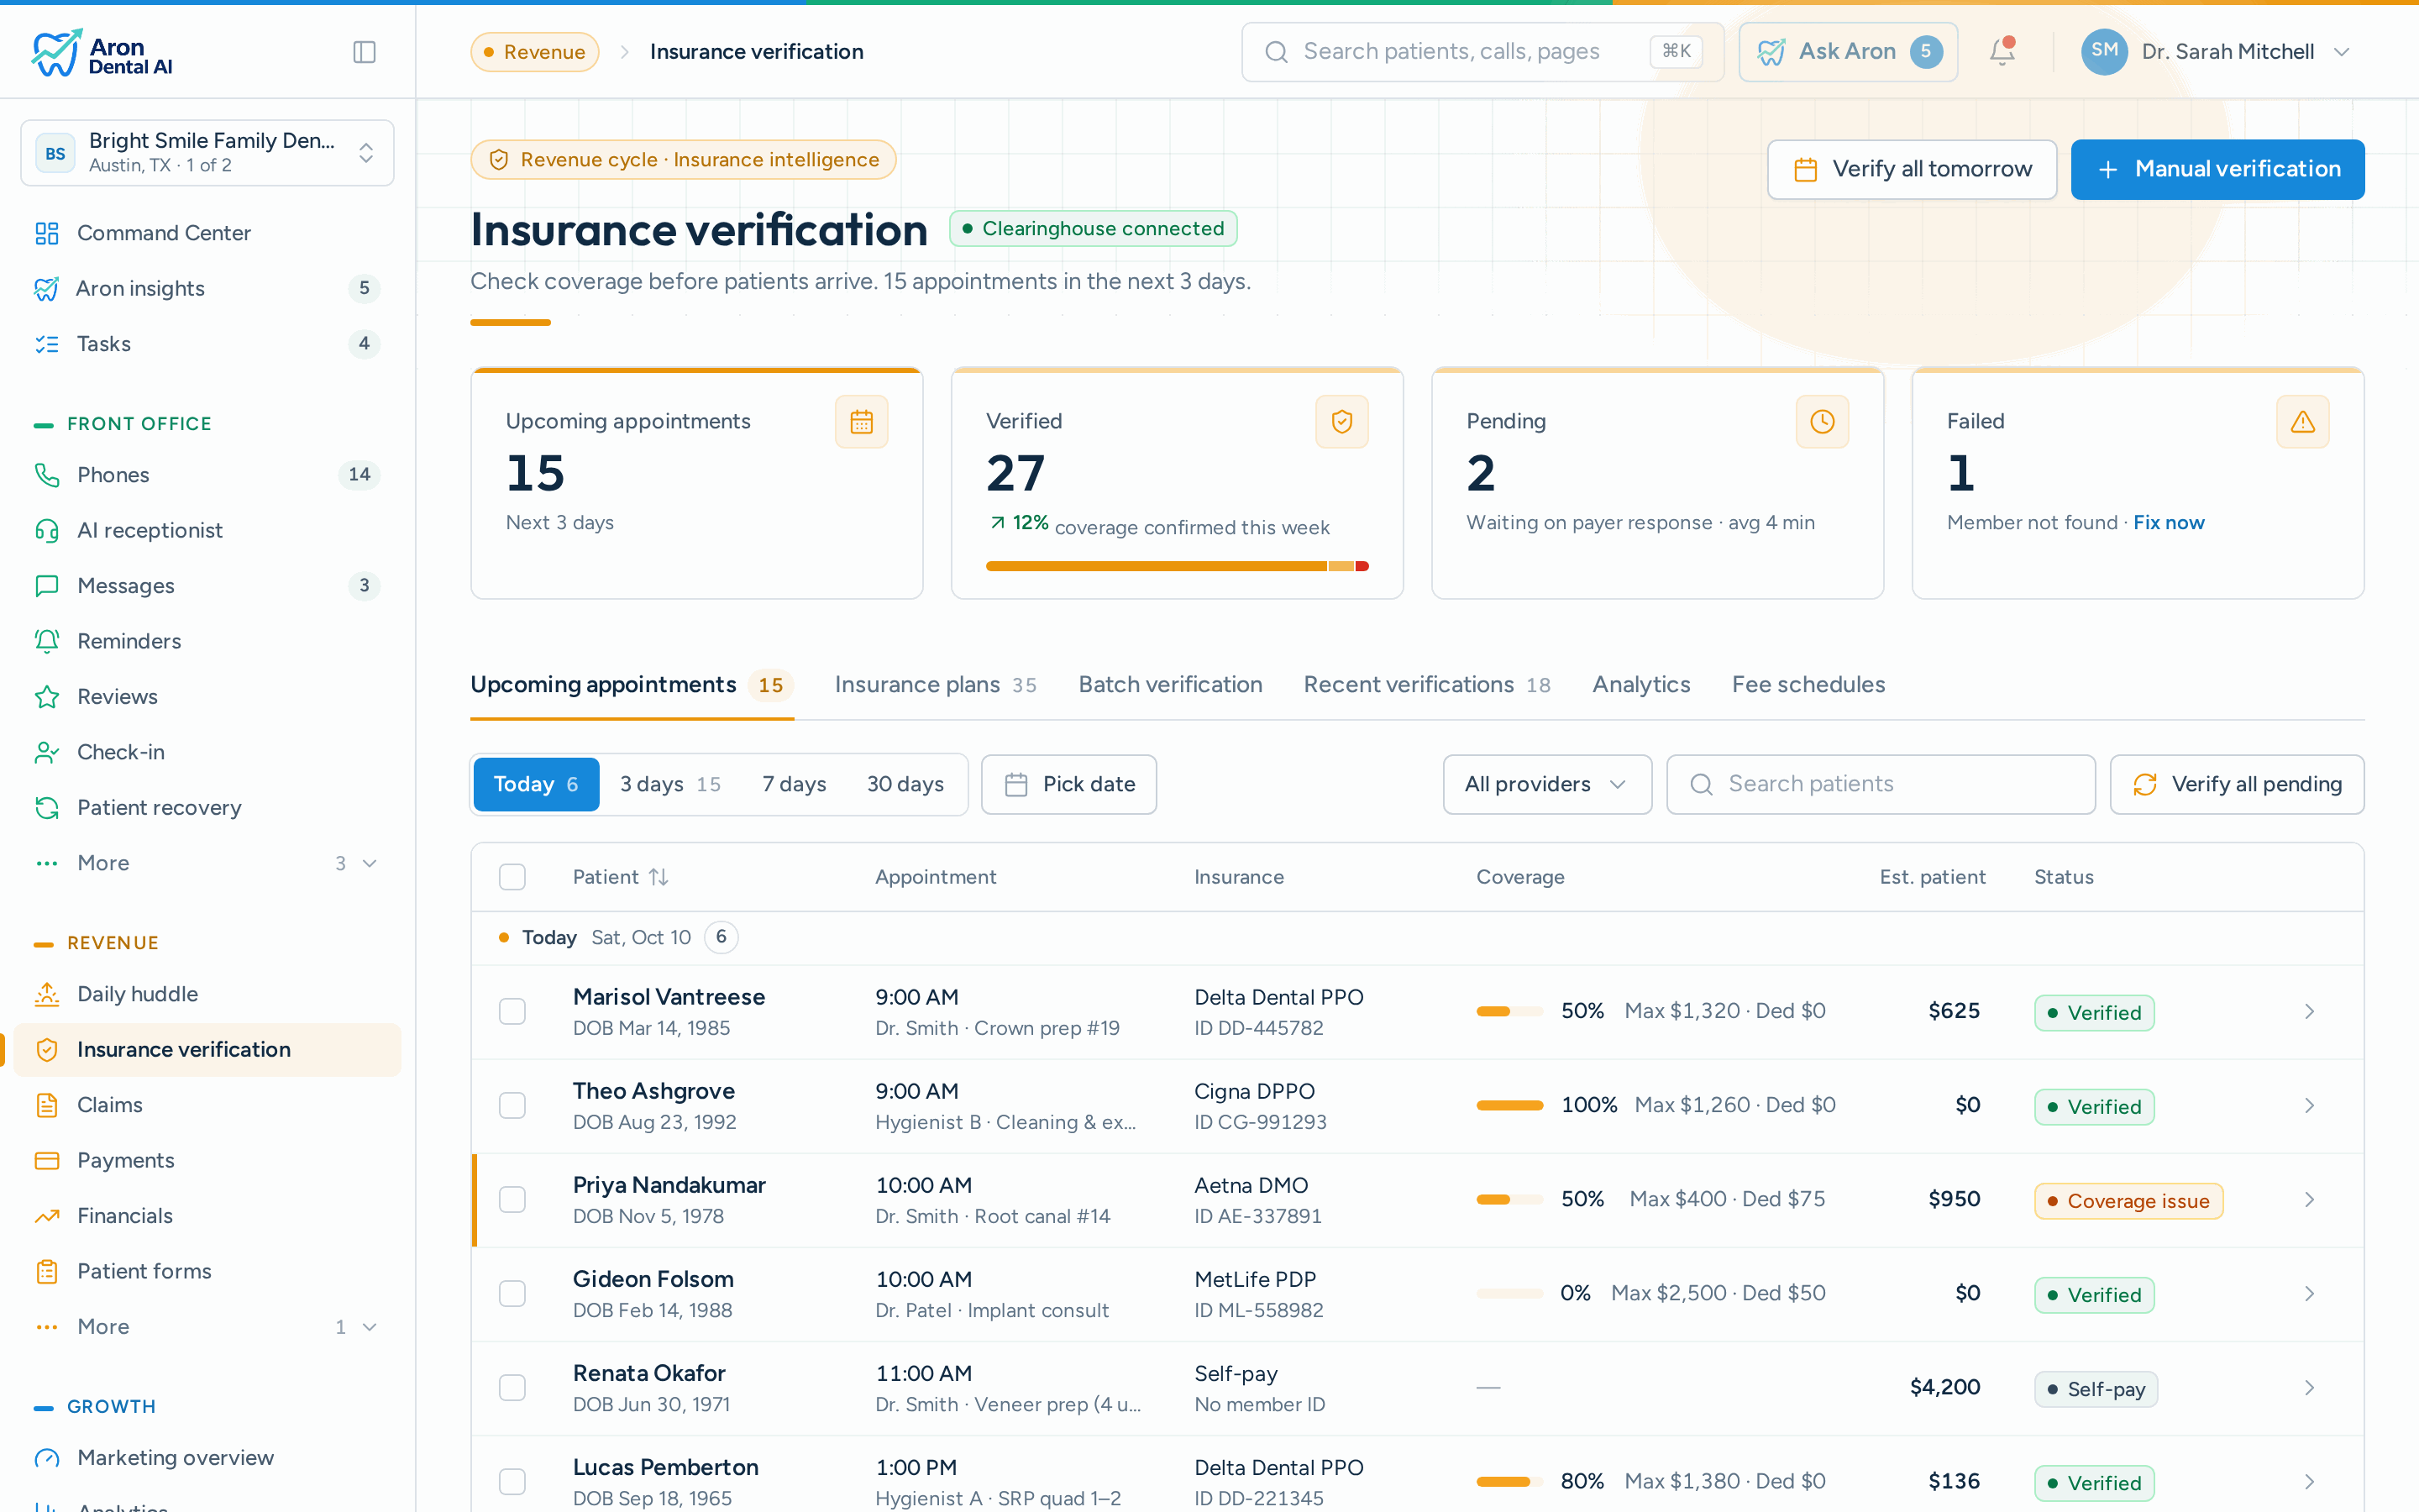Open Patient forms page

pos(208,1271)
